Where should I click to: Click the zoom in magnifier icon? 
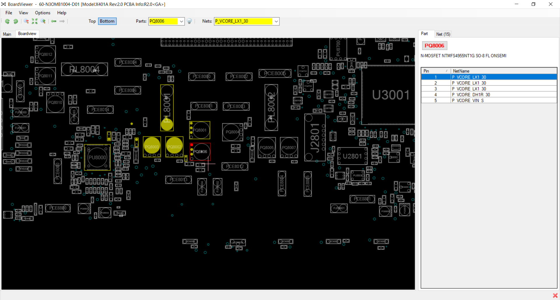pos(43,21)
